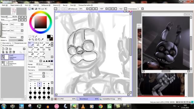This screenshot has height=109, width=194.
Task: Select the Bucket fill tool
Action: click(x=31, y=53)
